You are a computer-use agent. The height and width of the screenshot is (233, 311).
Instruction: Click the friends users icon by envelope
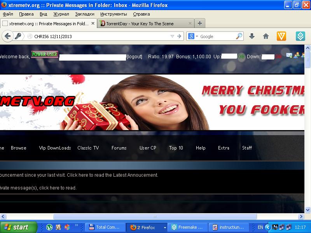297,55
